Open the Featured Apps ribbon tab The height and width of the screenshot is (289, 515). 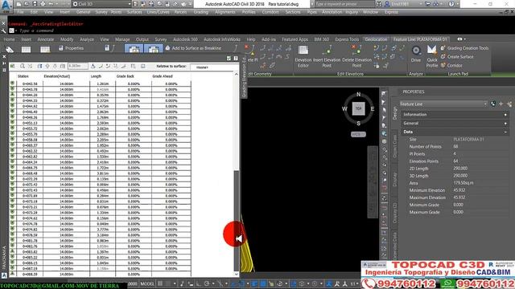coord(295,39)
